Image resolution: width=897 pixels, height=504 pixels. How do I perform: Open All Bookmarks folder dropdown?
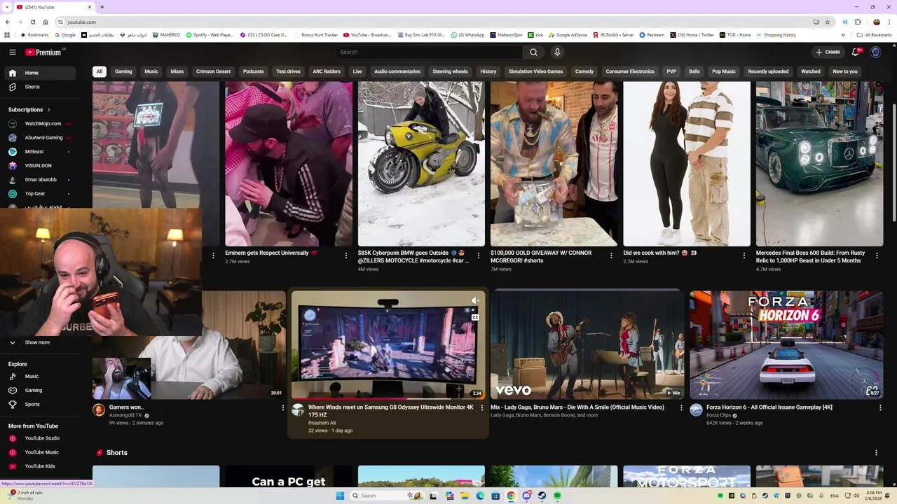tap(874, 34)
